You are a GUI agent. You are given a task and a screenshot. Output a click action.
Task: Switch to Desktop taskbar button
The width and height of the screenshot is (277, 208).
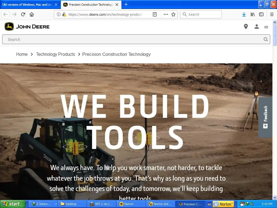(x=72, y=204)
